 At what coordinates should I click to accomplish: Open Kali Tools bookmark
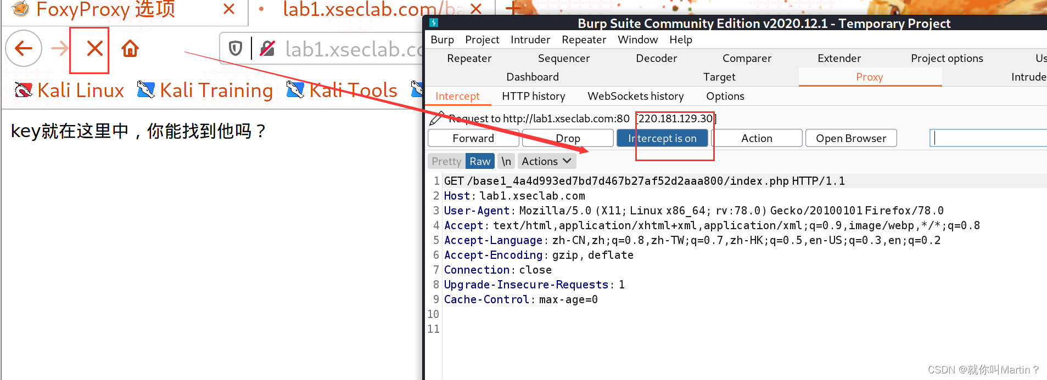(341, 90)
